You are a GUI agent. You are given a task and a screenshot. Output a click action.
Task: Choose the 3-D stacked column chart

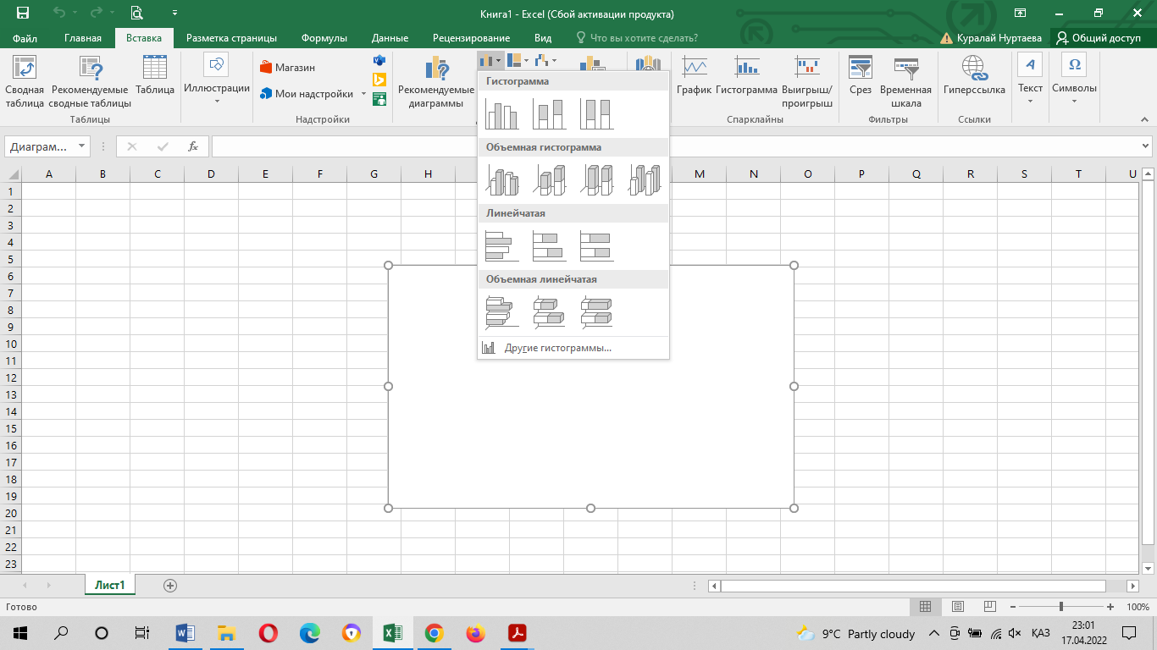click(549, 179)
